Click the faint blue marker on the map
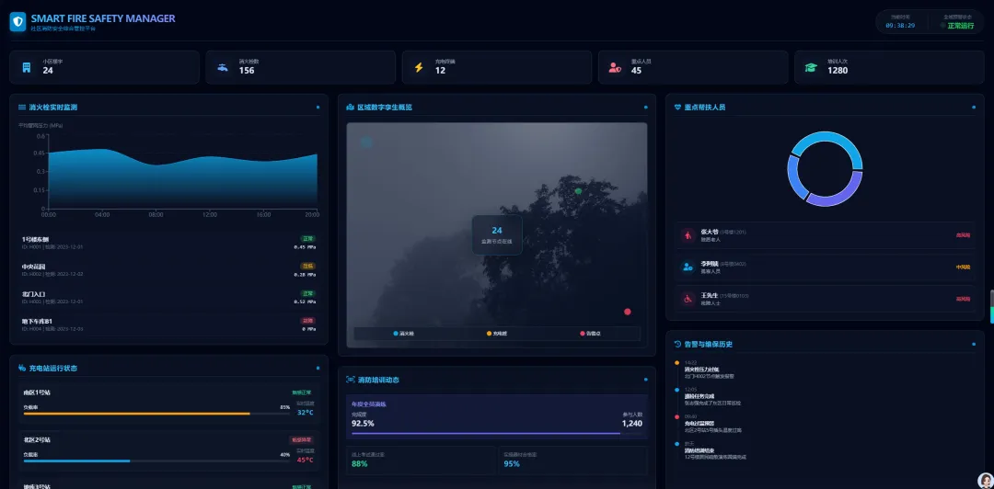This screenshot has width=994, height=489. 366,142
